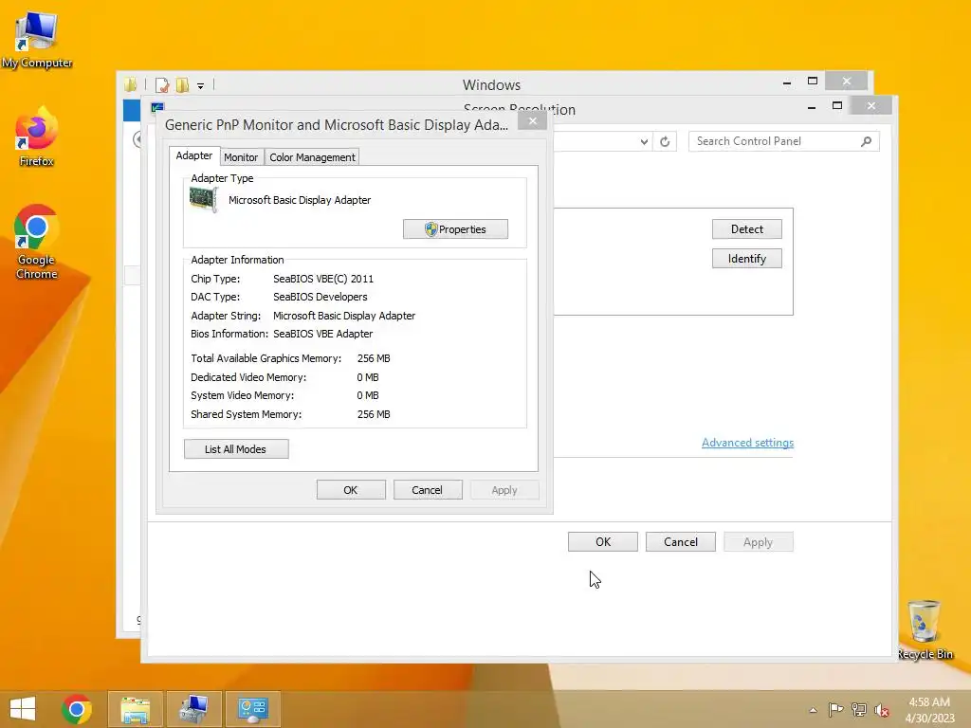Screen dimensions: 971x728
Task: Click 'SeaBIOS VBE Adapter' bios information
Action: pos(322,334)
